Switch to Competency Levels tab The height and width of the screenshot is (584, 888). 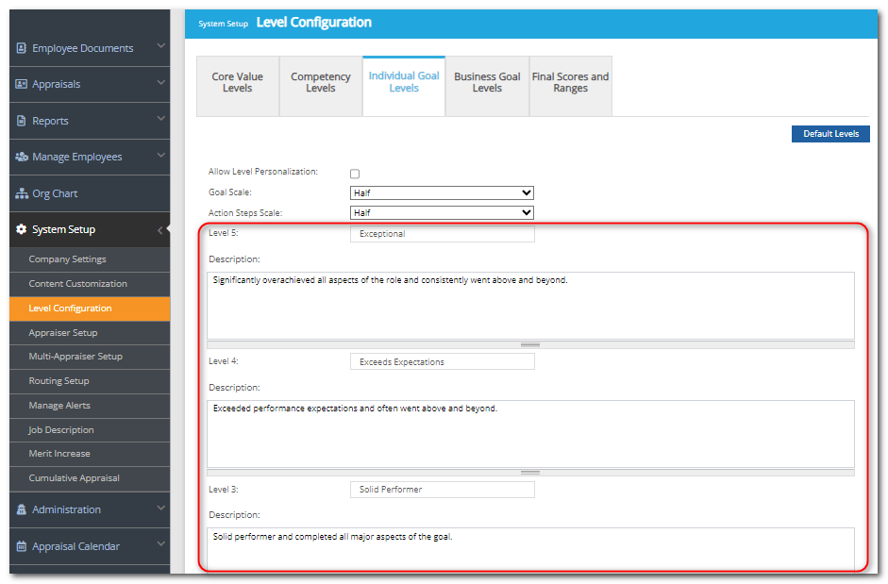pos(321,86)
